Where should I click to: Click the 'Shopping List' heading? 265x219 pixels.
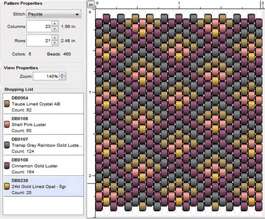pos(18,89)
